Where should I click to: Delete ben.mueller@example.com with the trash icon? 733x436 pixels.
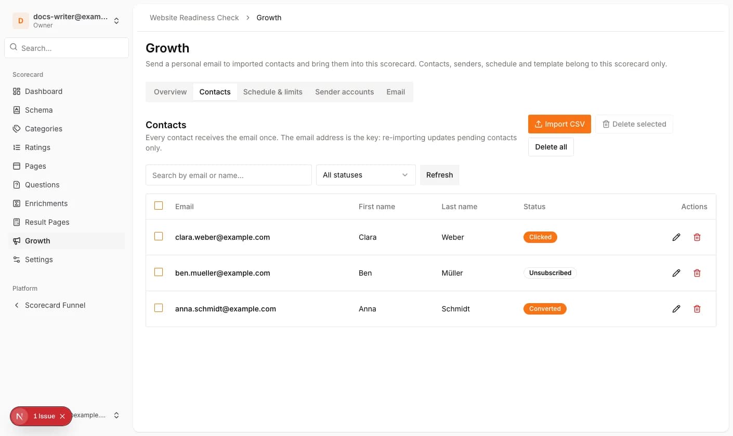pos(697,273)
